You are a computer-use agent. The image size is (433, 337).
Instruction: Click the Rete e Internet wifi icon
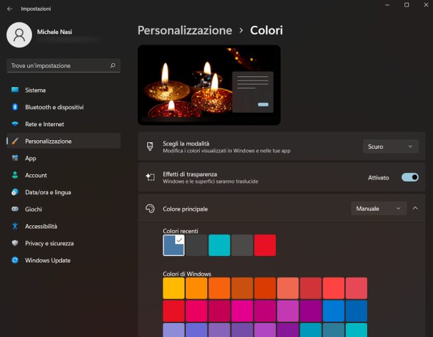pyautogui.click(x=15, y=124)
